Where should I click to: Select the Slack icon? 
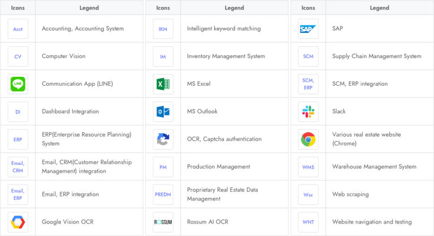[x=308, y=112]
